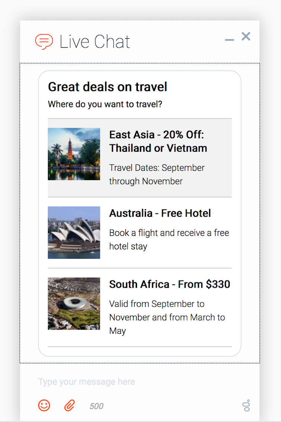Click the Genesys logo icon
281x422 pixels.
click(246, 406)
